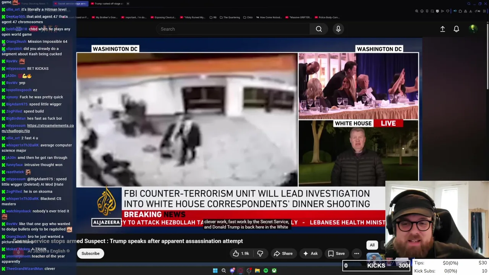Open Discord from the taskbar
Viewport: 489px width, 275px height.
point(232,270)
